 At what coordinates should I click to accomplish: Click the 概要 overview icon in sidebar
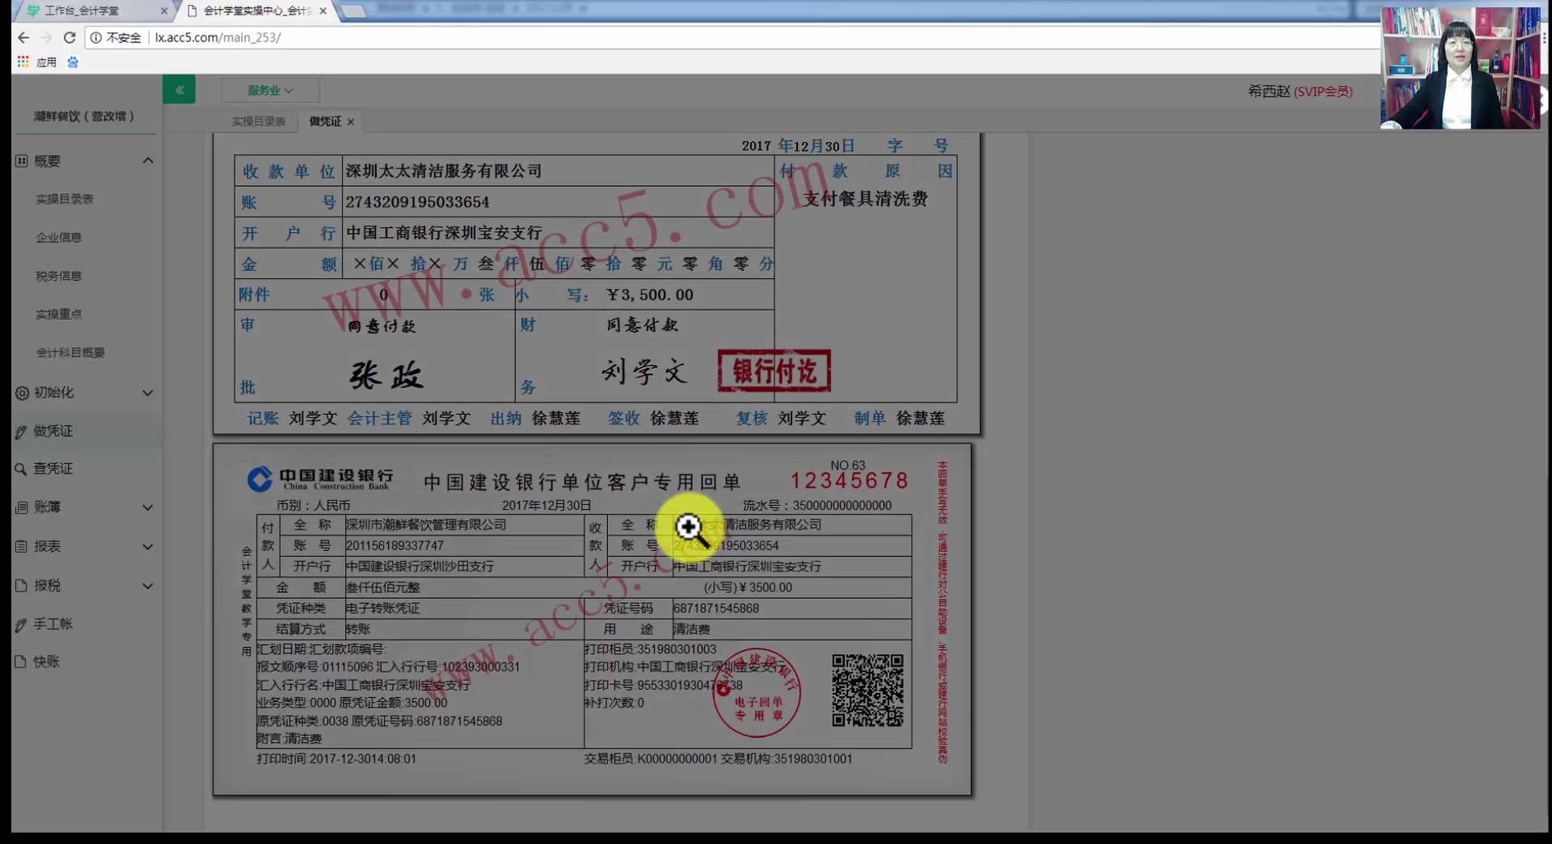(22, 161)
